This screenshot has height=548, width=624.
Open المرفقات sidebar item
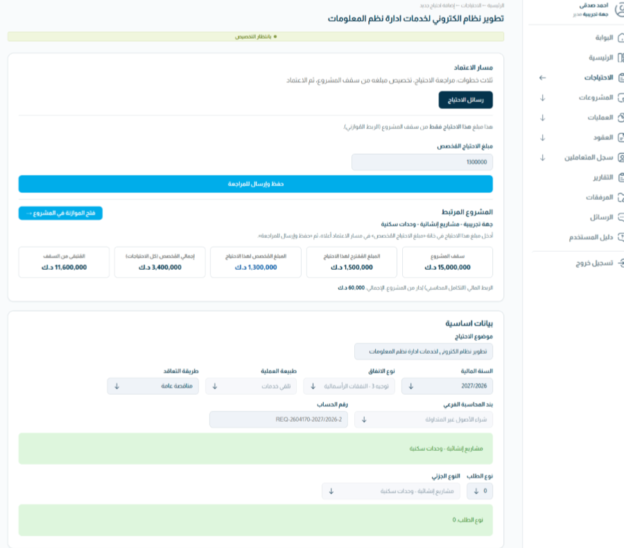pyautogui.click(x=599, y=197)
